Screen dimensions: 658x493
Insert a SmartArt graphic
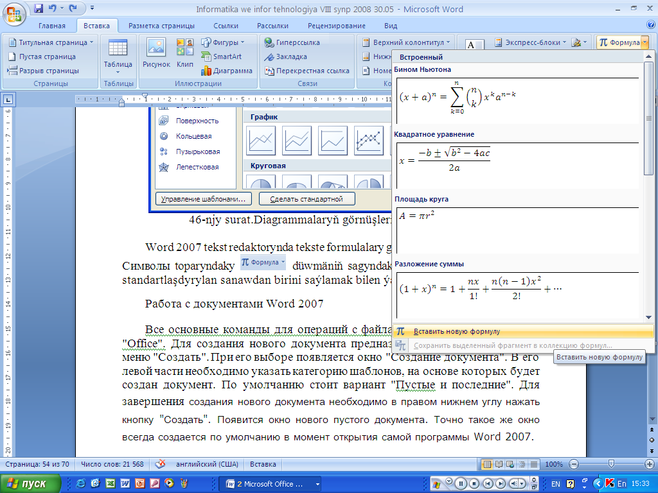coord(222,56)
